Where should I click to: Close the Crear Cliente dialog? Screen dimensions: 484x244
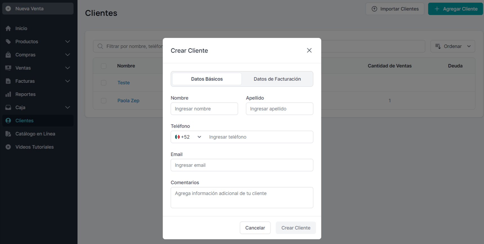coord(309,50)
